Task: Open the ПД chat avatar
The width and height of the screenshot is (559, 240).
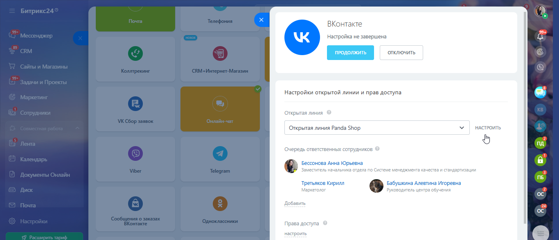Action: point(540,143)
